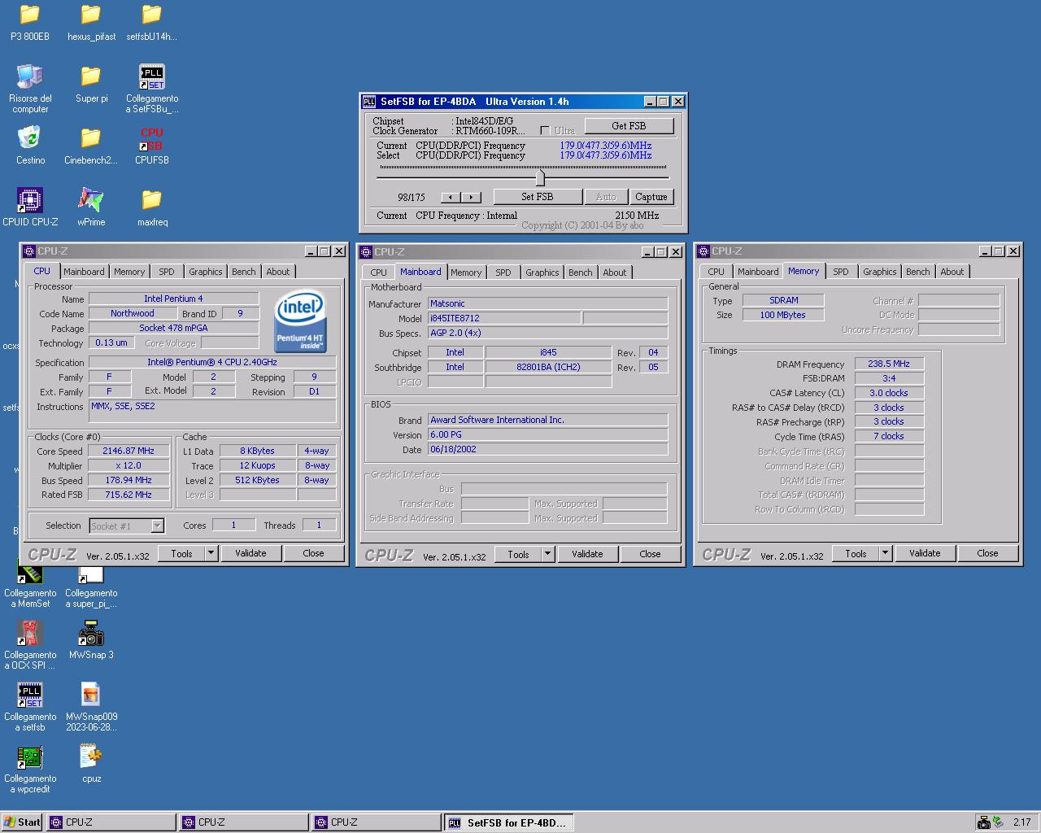Launch MWSnap 3 camera icon

pyautogui.click(x=91, y=633)
